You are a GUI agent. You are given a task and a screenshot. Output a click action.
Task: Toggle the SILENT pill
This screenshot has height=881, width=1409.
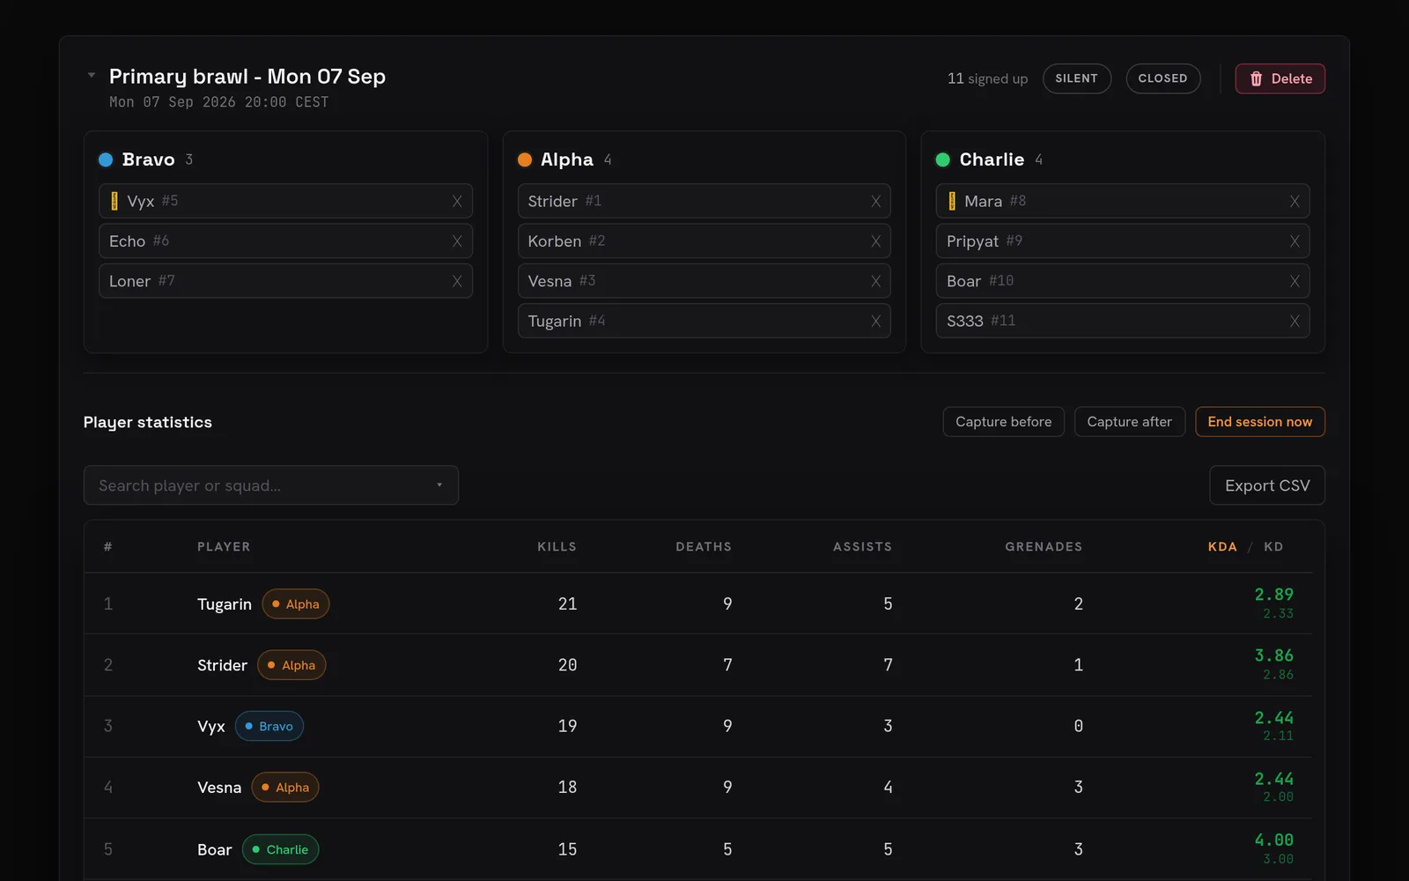point(1076,78)
